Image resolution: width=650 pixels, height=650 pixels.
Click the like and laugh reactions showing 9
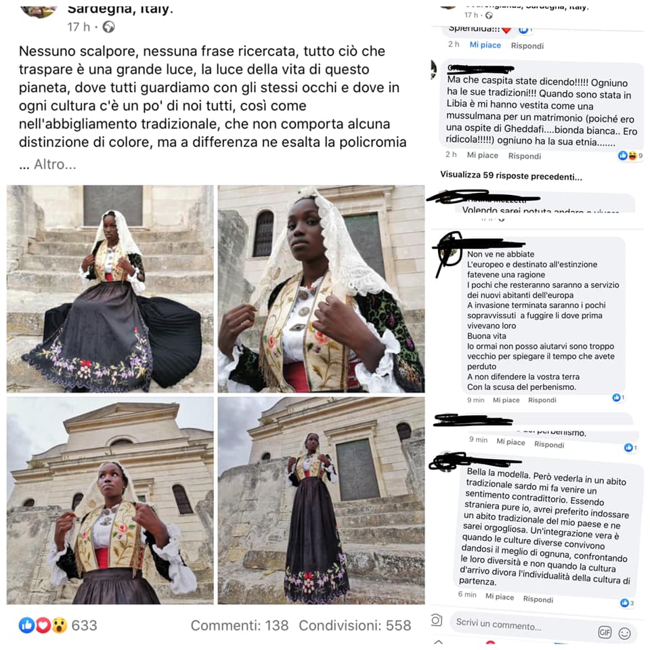630,156
